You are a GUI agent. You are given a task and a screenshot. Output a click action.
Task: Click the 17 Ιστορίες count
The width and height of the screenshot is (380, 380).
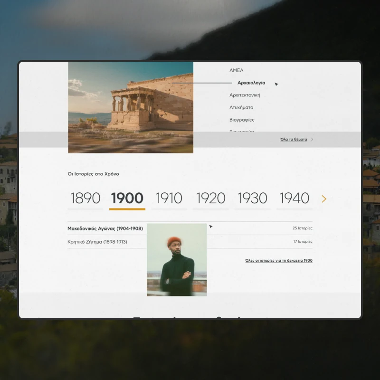pos(303,241)
